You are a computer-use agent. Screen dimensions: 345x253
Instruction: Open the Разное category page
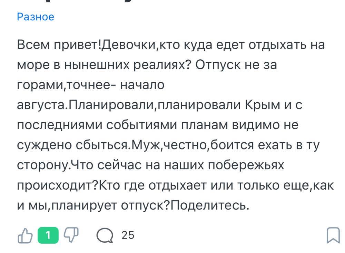35,17
